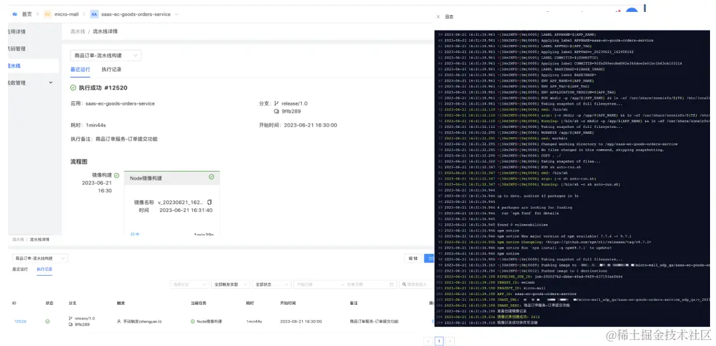716x346 pixels.
Task: Open the lower 商品订单-流水线构建 dropdown in records view
Action: click(40, 259)
